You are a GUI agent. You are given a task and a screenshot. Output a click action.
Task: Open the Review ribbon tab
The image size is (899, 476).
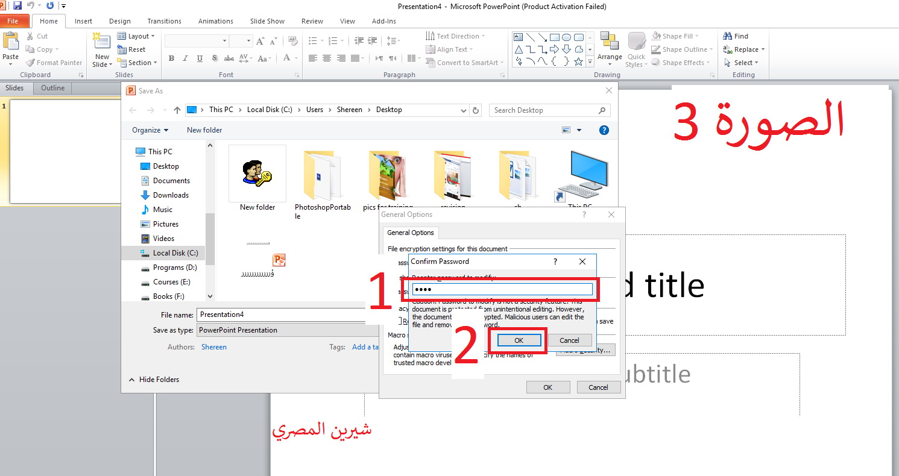click(312, 21)
